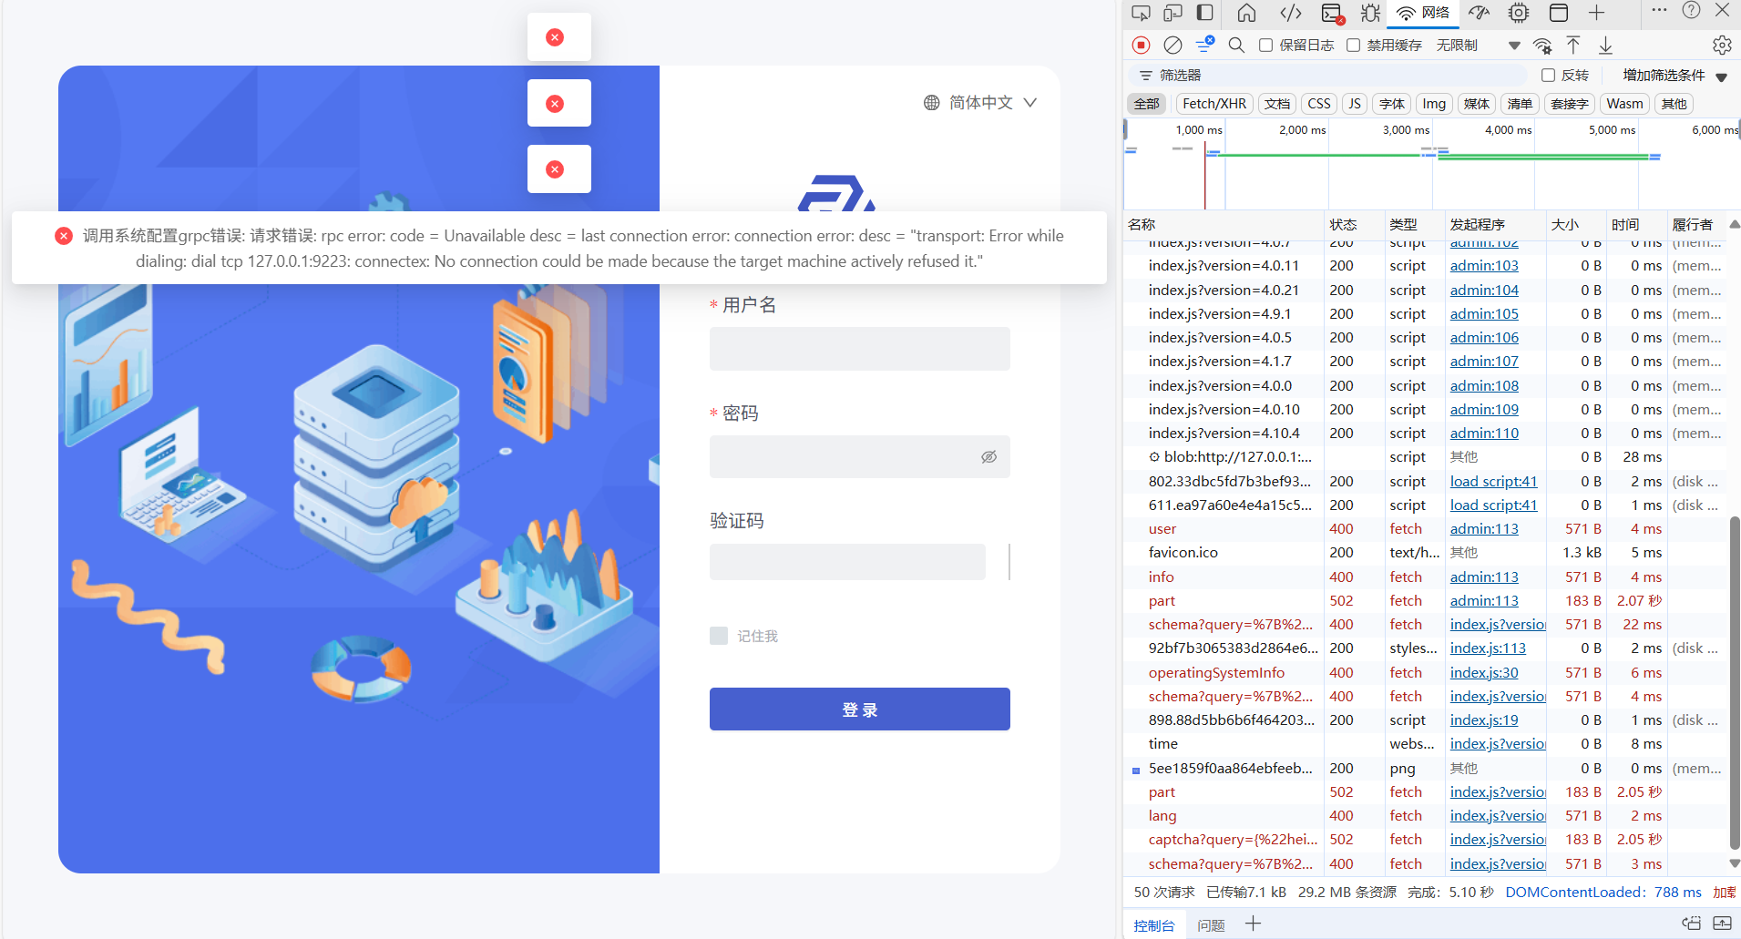Select the 全部 filter tab
1741x939 pixels.
pyautogui.click(x=1146, y=104)
